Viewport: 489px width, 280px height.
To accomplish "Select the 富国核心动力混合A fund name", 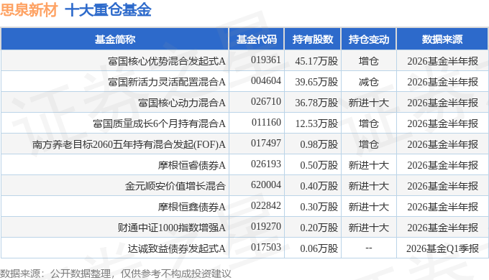I will (182, 103).
